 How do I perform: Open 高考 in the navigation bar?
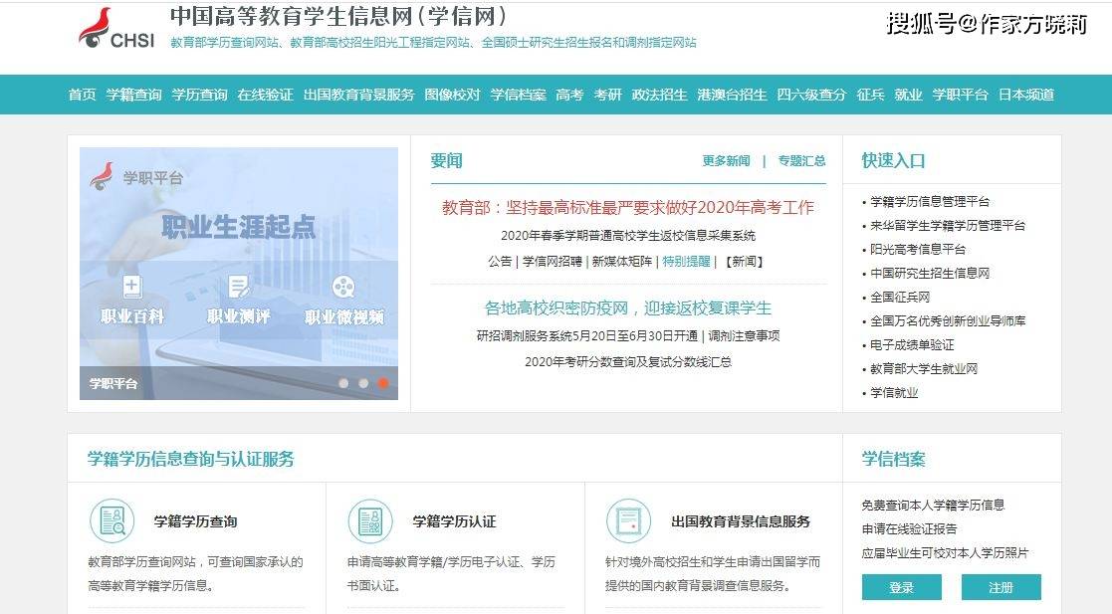[569, 95]
